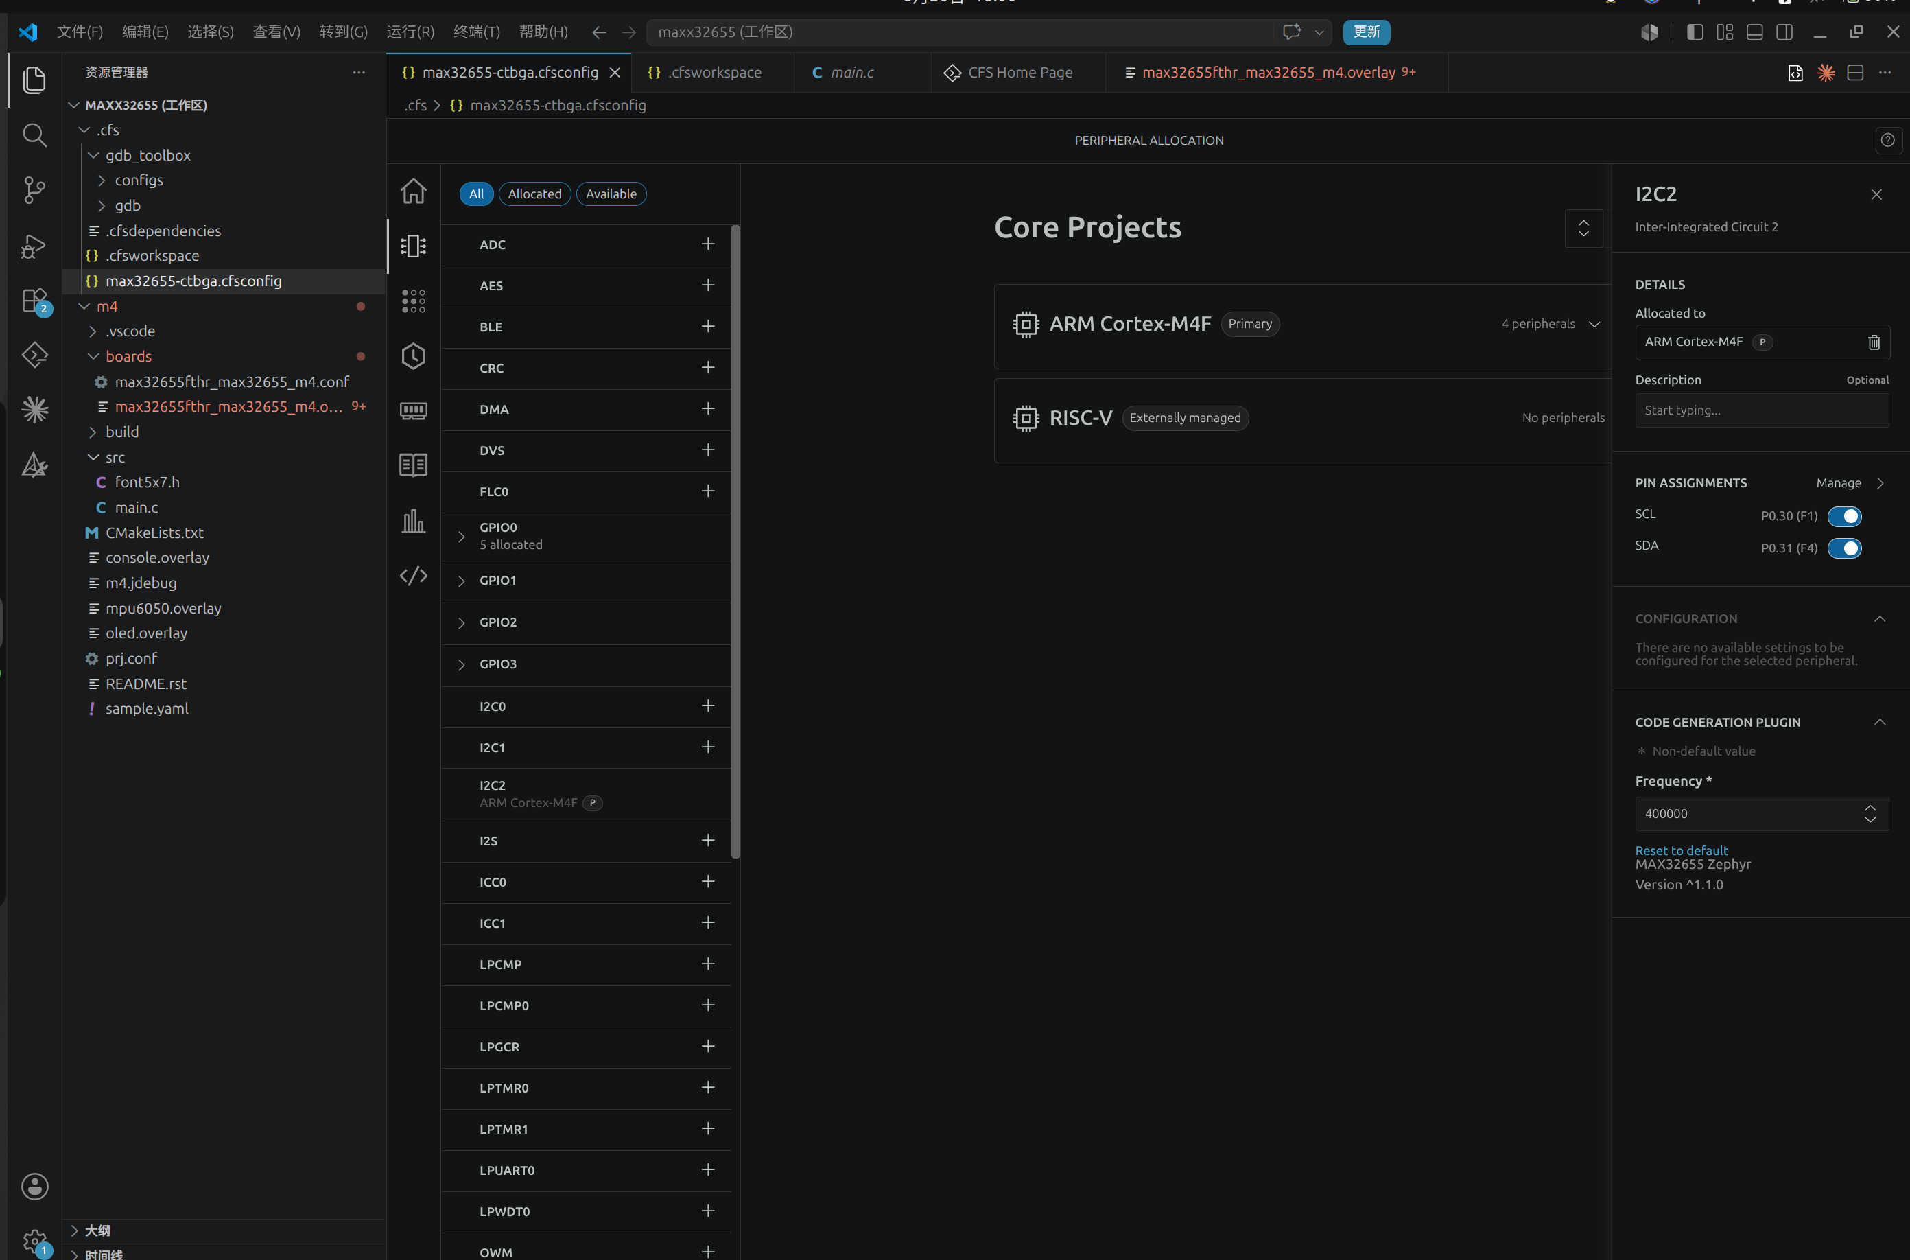
Task: Open CMakeLists.txt in explorer
Action: (x=154, y=533)
